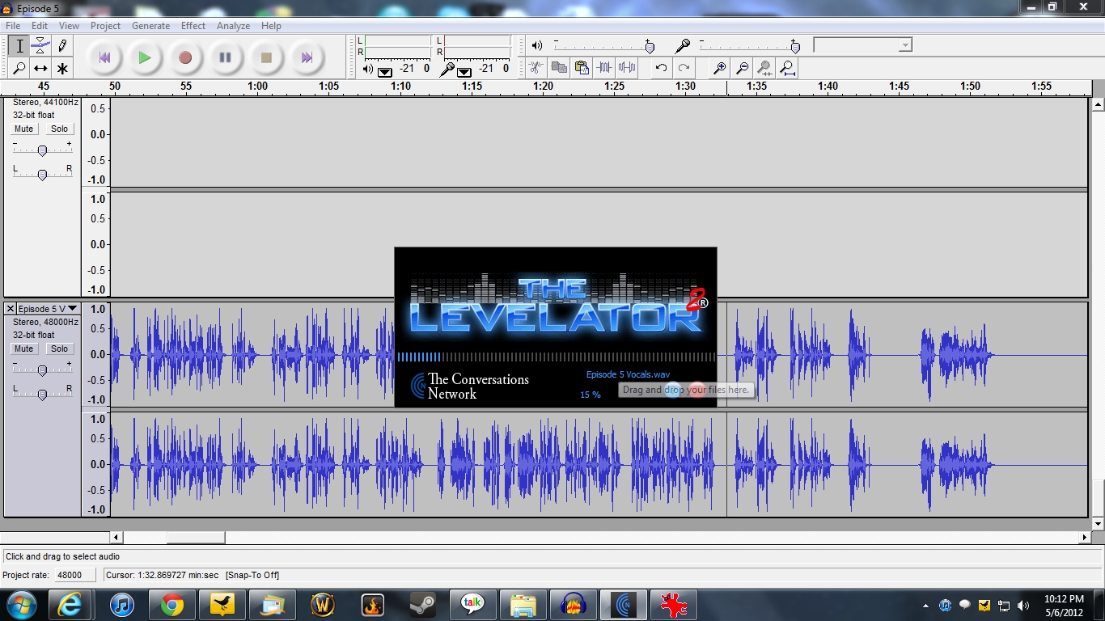Click the Project rate field
The width and height of the screenshot is (1105, 621).
pyautogui.click(x=74, y=575)
